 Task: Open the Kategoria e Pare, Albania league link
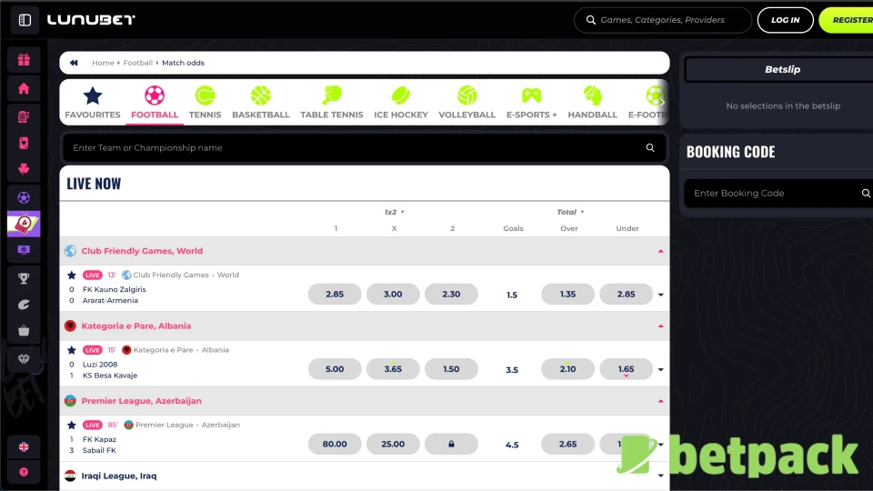pos(135,326)
